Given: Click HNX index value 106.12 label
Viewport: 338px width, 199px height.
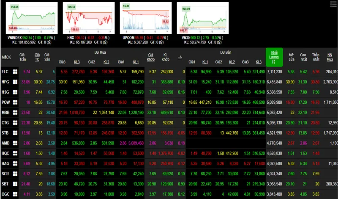Looking at the screenshot, I should pos(79,38).
